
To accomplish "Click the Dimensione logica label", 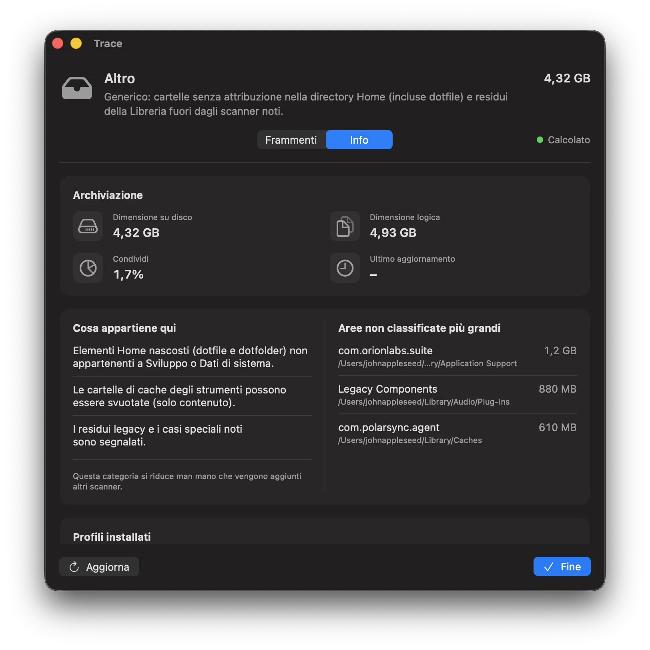I will 405,217.
